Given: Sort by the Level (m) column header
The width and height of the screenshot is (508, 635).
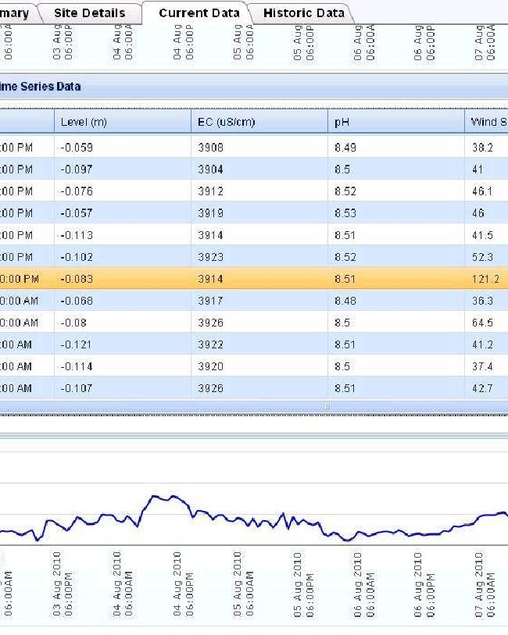Looking at the screenshot, I should [123, 122].
